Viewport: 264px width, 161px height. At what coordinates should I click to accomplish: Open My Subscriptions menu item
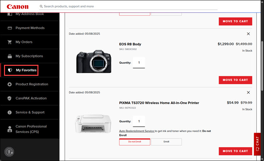[30, 56]
